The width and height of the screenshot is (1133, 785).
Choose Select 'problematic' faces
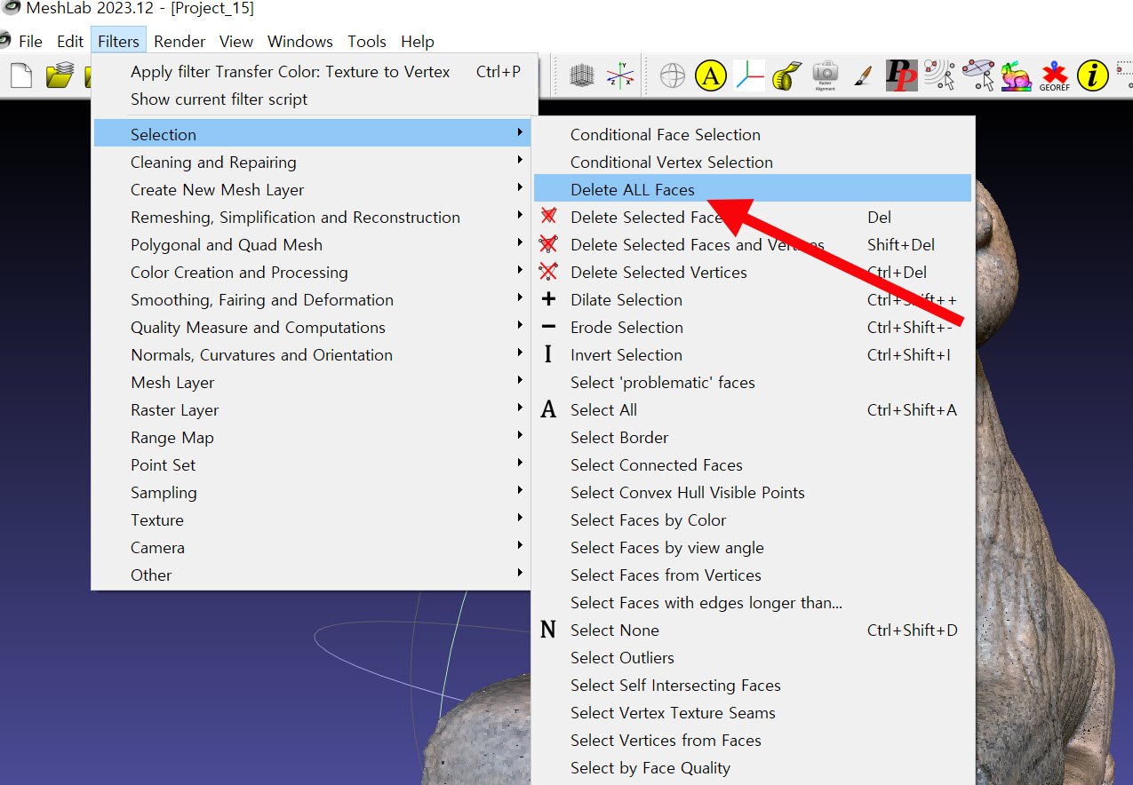click(x=752, y=382)
